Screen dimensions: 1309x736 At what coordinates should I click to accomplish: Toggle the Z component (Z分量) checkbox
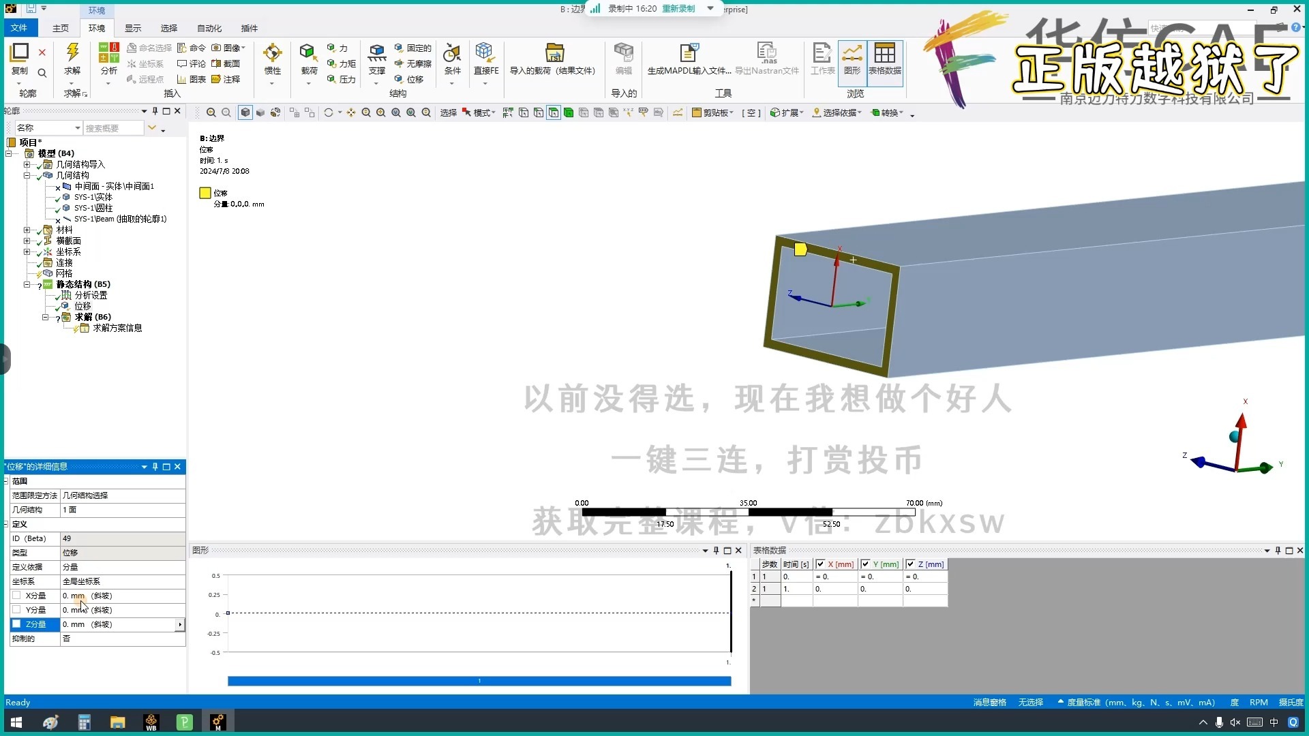pos(16,624)
